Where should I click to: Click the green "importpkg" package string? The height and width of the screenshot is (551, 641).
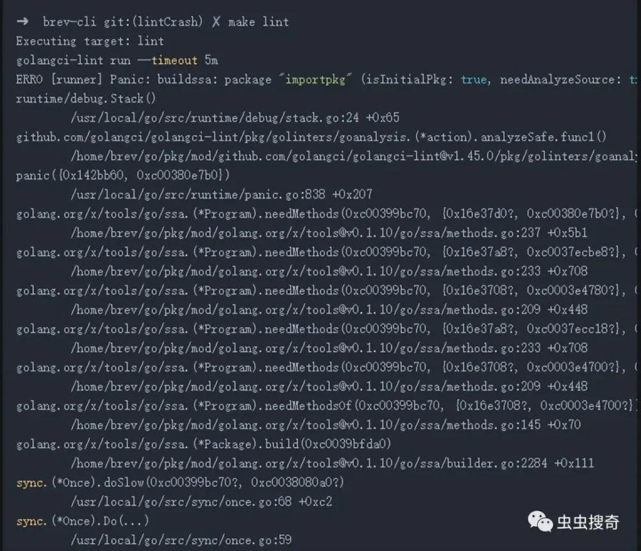[x=315, y=79]
